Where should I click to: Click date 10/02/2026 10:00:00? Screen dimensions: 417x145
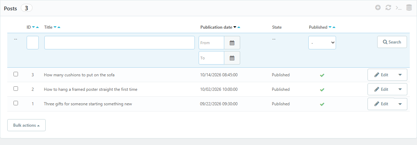pyautogui.click(x=219, y=89)
